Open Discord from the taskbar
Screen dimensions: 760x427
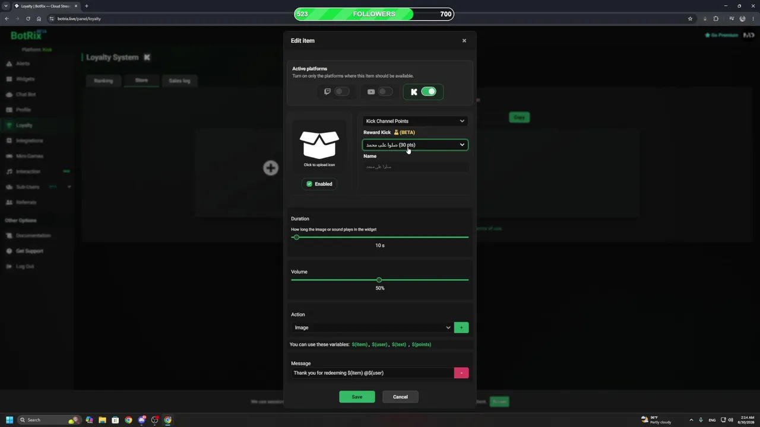(141, 420)
